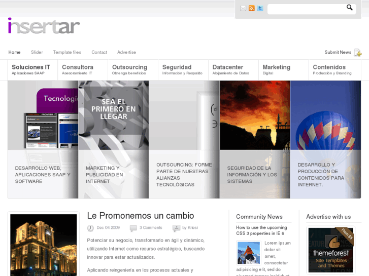This screenshot has height=276, width=369.
Task: Click Desarrollo y Producción de Contenidos caption
Action: click(321, 175)
